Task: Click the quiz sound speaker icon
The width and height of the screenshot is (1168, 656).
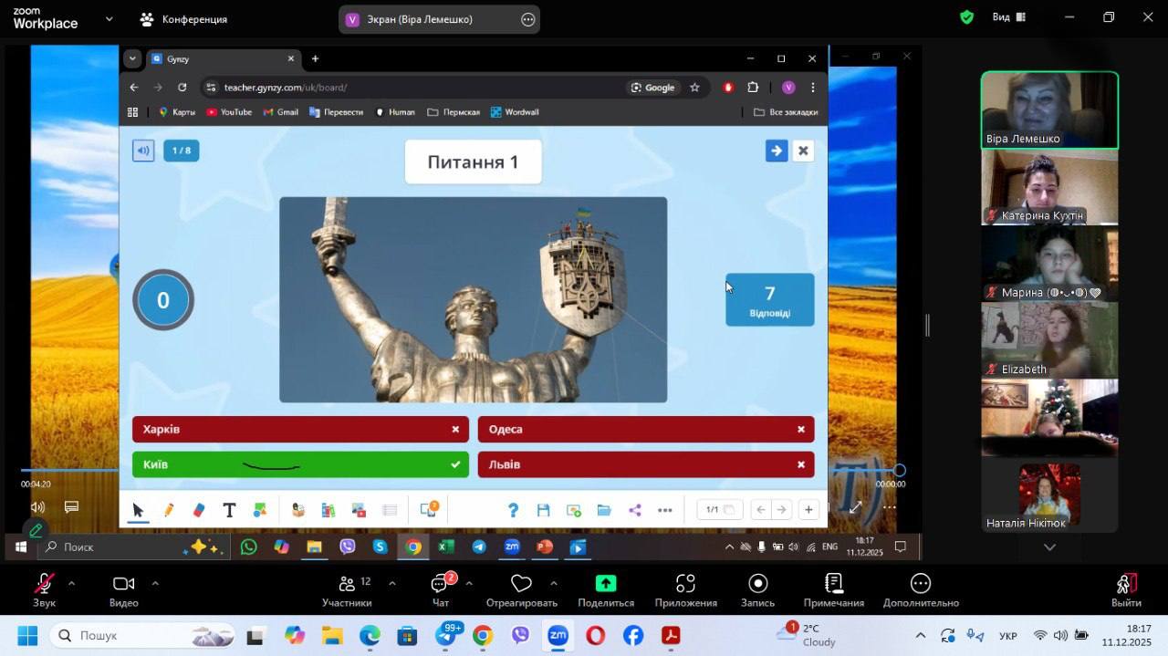Action: 143,151
